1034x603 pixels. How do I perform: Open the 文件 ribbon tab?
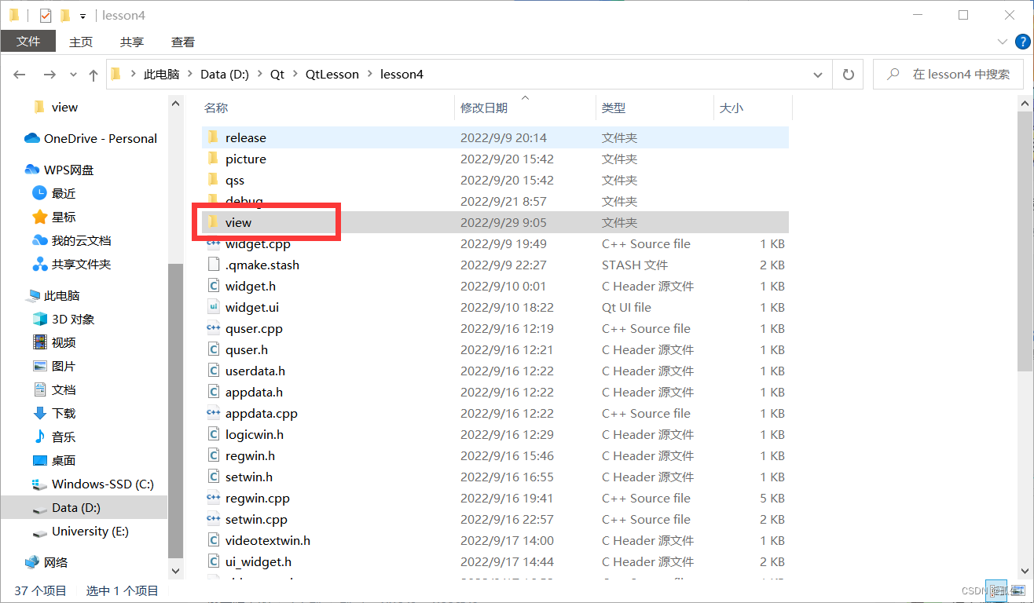(28, 42)
